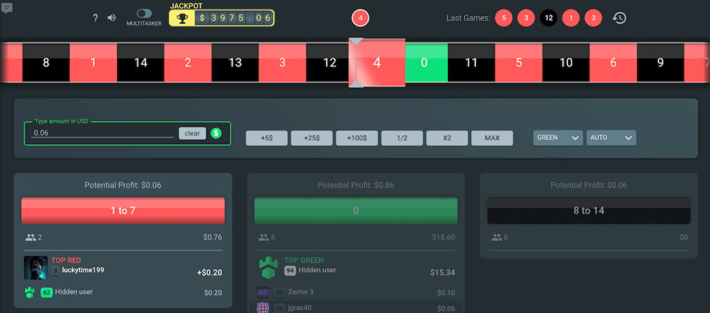Click the green dollar coin icon

[216, 133]
